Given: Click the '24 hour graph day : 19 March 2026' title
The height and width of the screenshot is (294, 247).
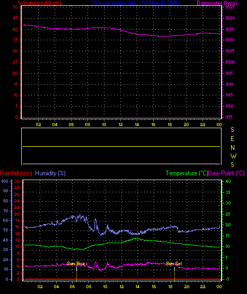Looking at the screenshot, I should [x=135, y=3].
